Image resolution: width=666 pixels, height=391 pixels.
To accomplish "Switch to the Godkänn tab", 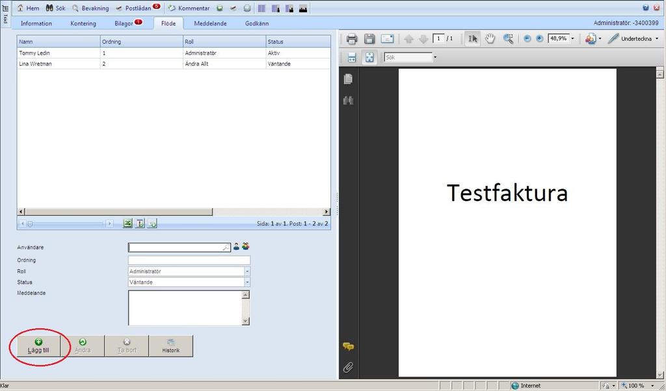I will coord(256,23).
